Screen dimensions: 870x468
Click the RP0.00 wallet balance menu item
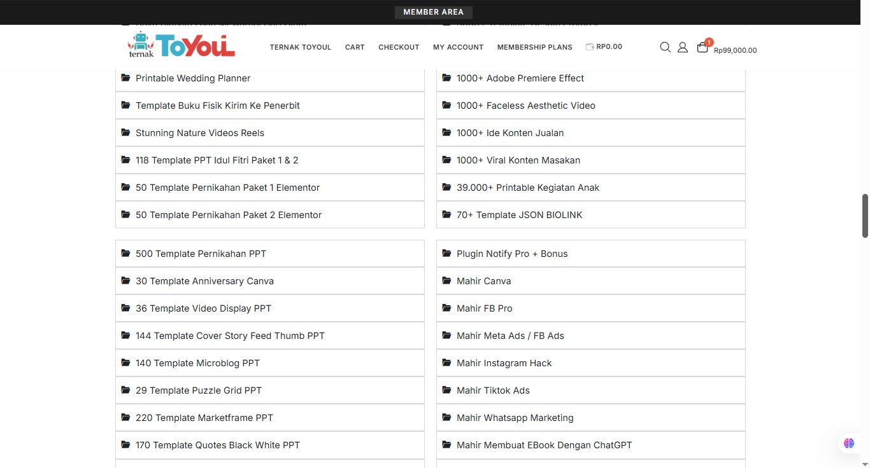point(604,46)
